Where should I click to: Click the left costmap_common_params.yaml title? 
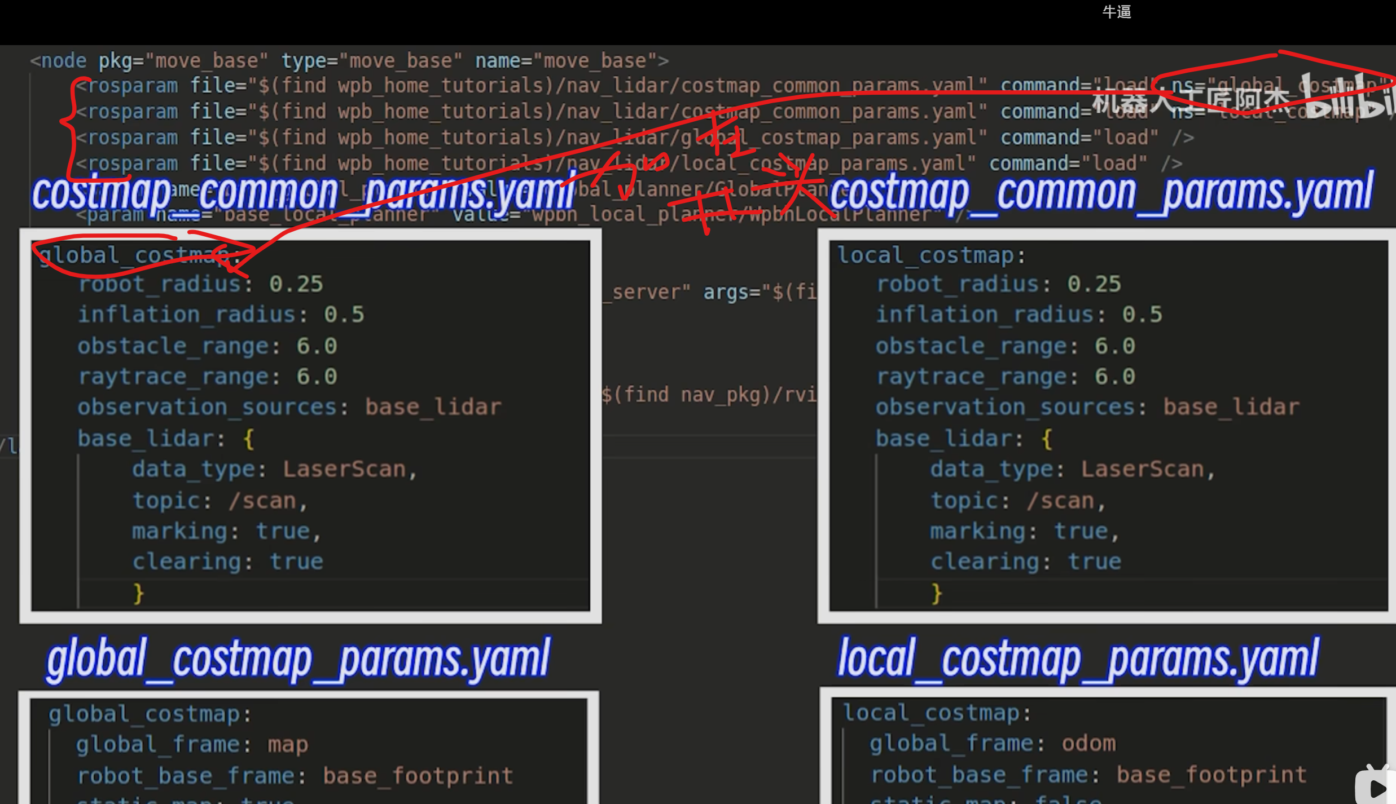[304, 193]
